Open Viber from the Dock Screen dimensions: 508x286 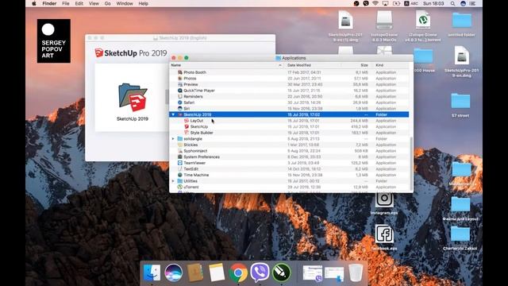[x=260, y=272]
